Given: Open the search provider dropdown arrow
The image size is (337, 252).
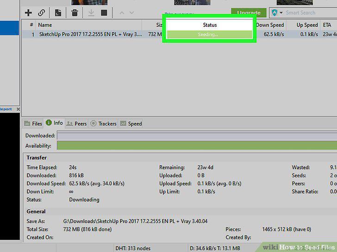Looking at the screenshot, I should 281,12.
